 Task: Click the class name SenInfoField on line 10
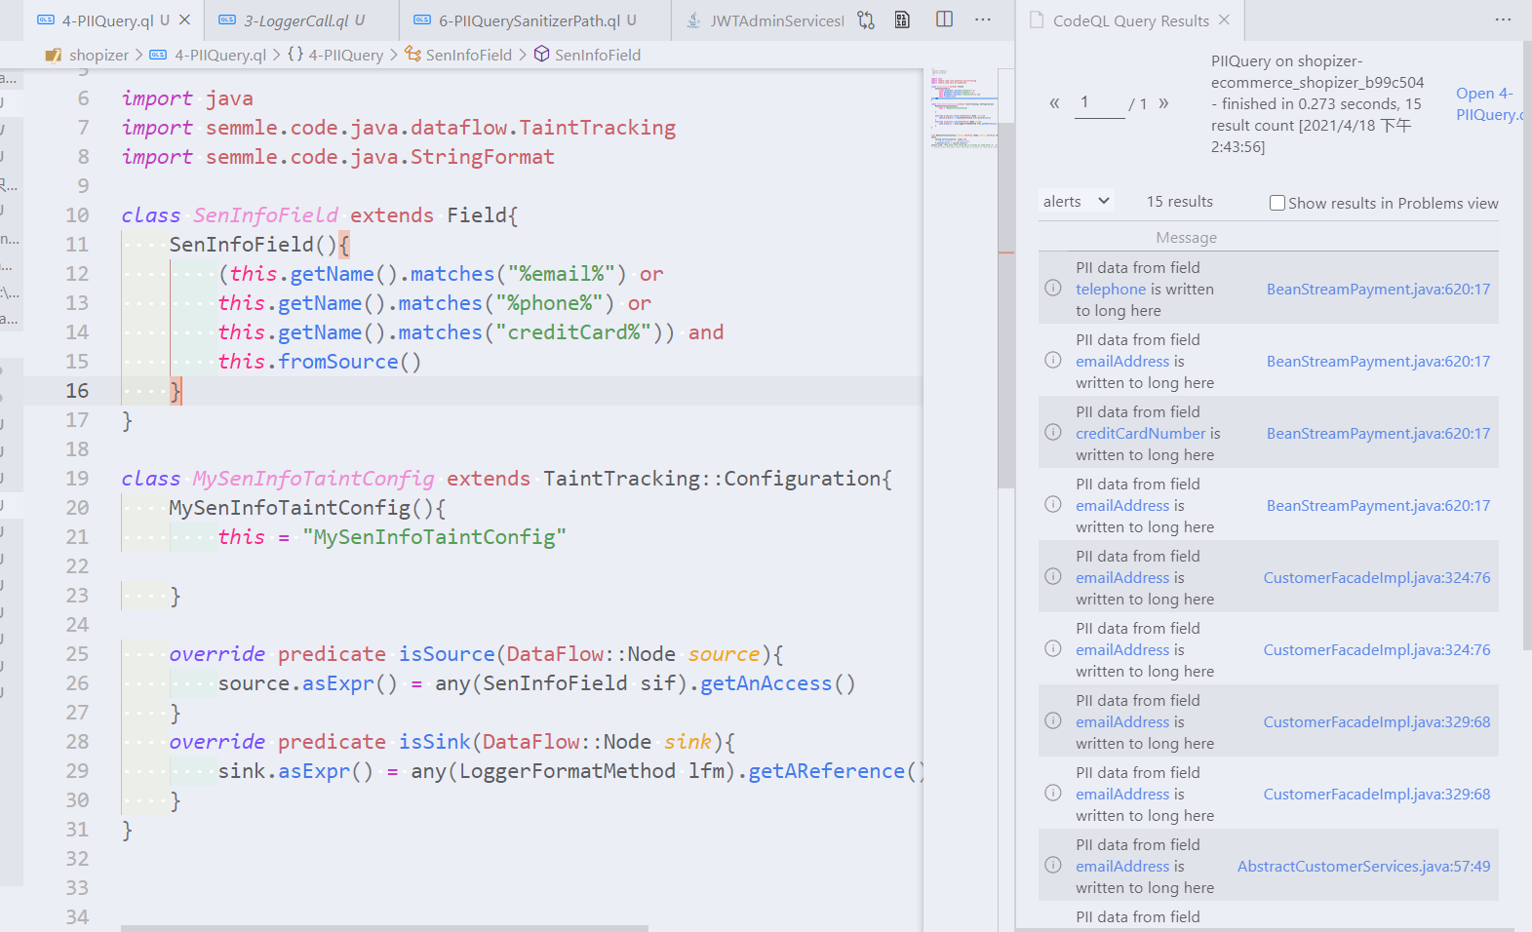click(265, 214)
